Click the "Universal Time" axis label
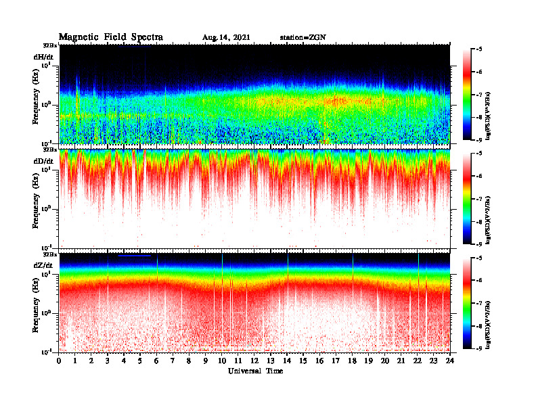The width and height of the screenshot is (536, 414). pos(255,371)
